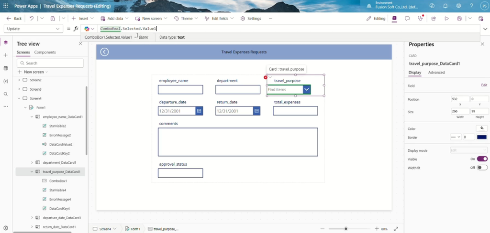Click the back arrow on form header

click(x=104, y=52)
